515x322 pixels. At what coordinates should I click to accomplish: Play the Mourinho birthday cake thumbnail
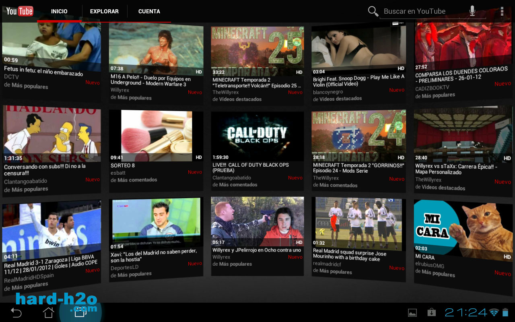(358, 224)
